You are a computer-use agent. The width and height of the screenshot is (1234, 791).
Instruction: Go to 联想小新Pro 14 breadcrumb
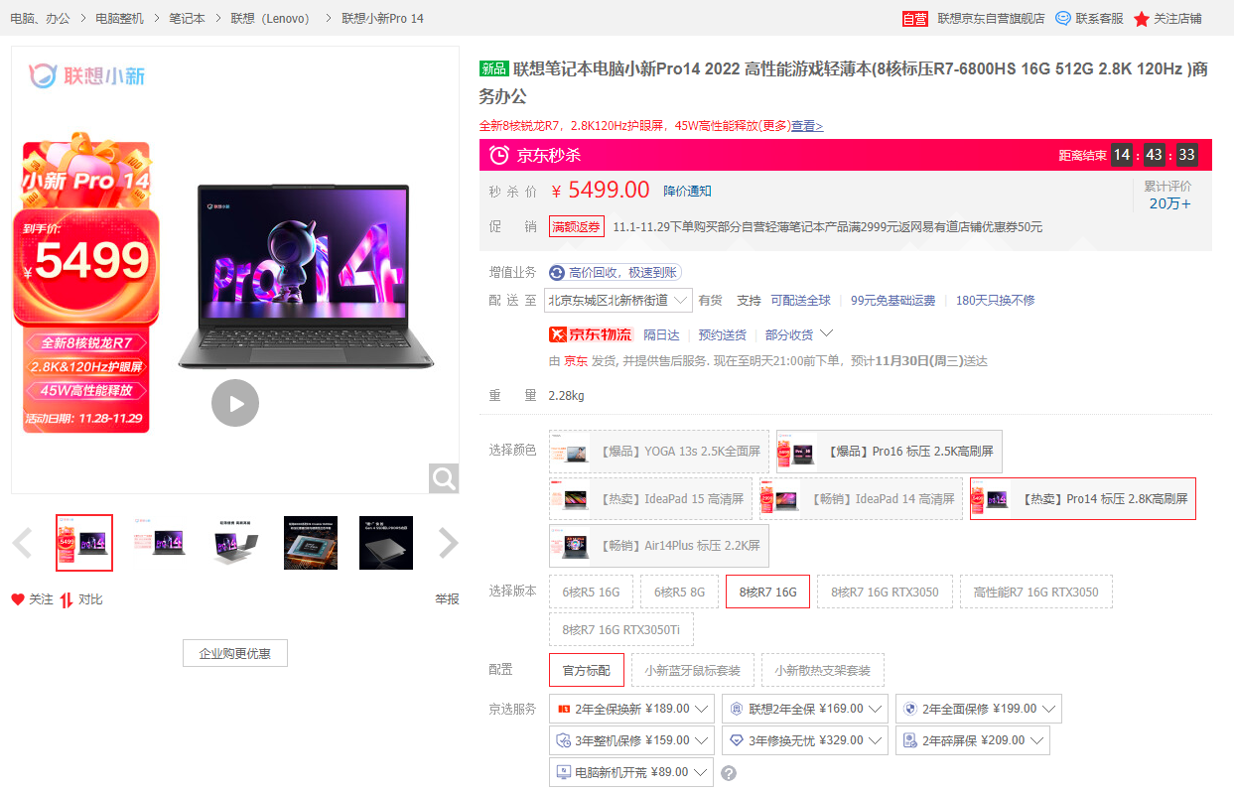click(382, 18)
